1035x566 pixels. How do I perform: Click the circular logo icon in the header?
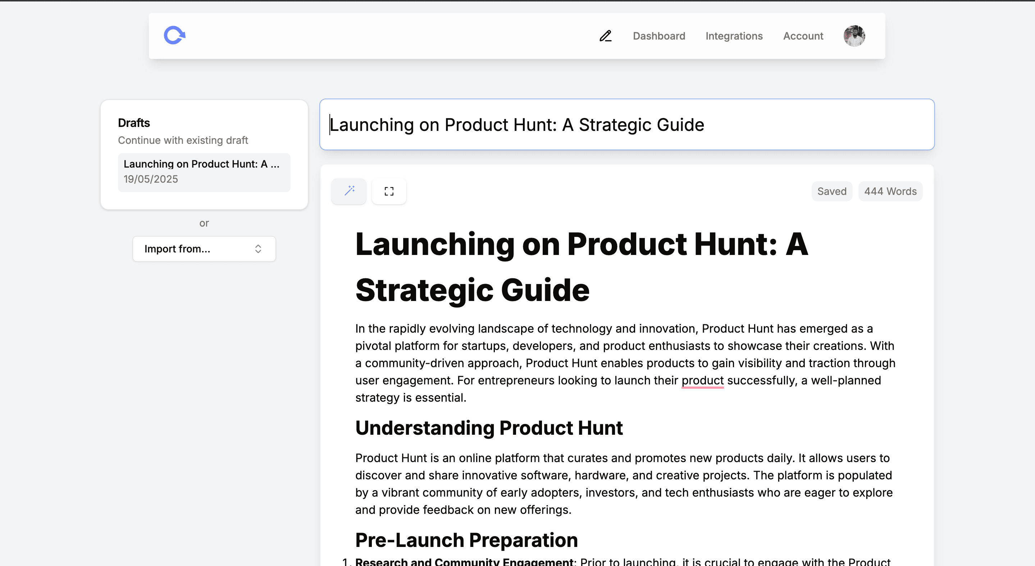coord(174,35)
